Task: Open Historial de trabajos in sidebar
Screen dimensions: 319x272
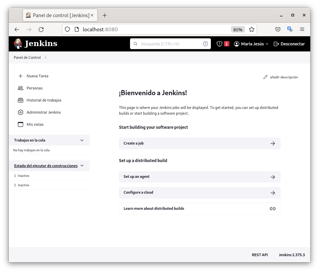Action: point(44,100)
